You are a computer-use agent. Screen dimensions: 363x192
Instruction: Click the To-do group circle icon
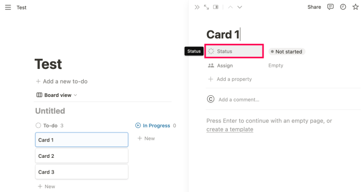click(38, 125)
